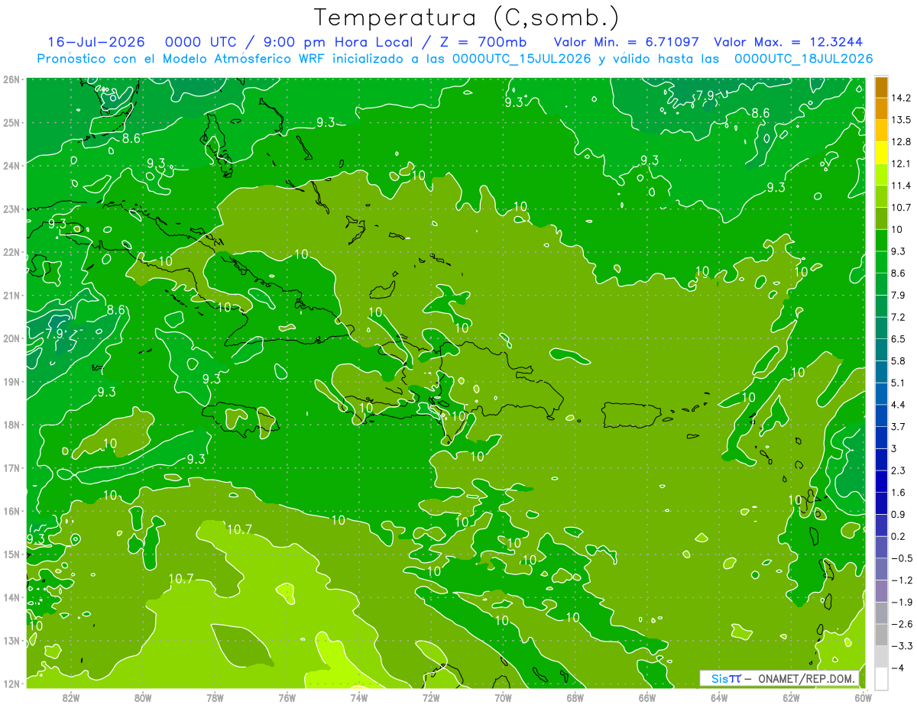Image resolution: width=917 pixels, height=708 pixels.
Task: Click the 2.3 label on the color scale
Action: (x=899, y=470)
